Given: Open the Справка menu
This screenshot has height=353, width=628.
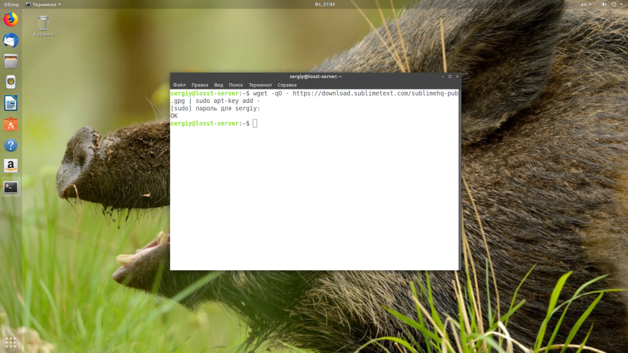Looking at the screenshot, I should tap(287, 85).
